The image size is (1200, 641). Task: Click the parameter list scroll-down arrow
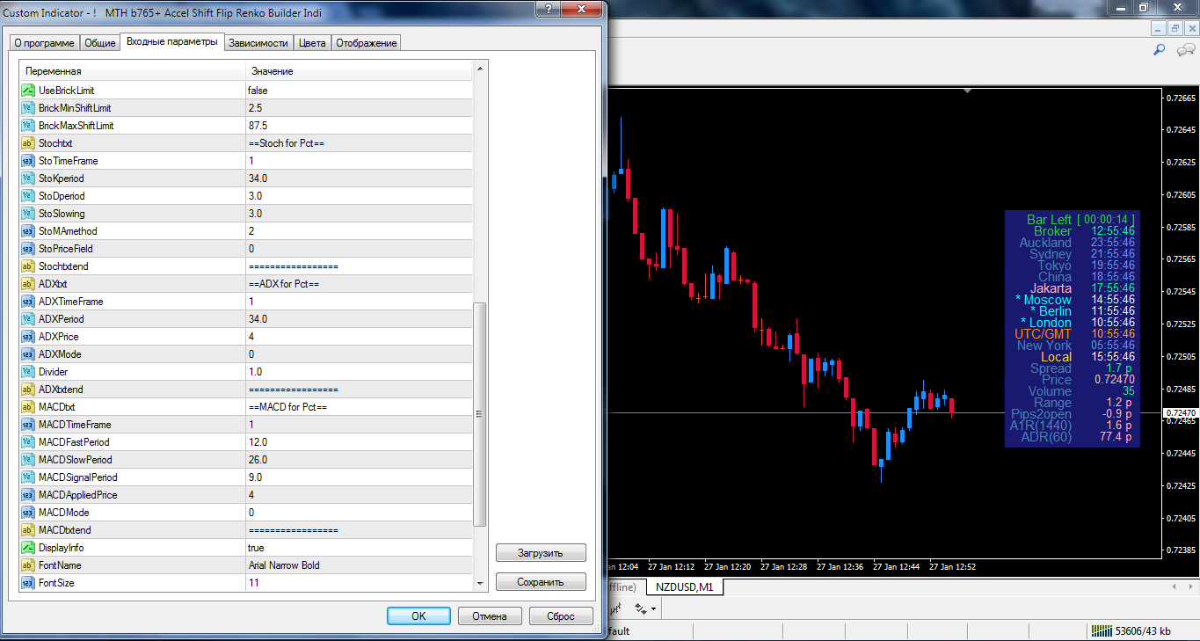(x=480, y=582)
